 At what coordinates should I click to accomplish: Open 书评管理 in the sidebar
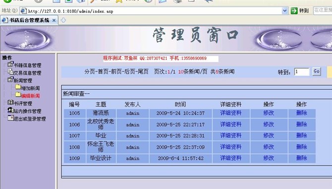[23, 103]
